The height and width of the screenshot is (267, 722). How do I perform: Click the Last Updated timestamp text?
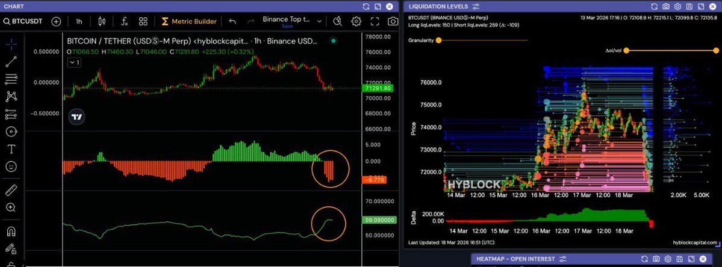(451, 242)
